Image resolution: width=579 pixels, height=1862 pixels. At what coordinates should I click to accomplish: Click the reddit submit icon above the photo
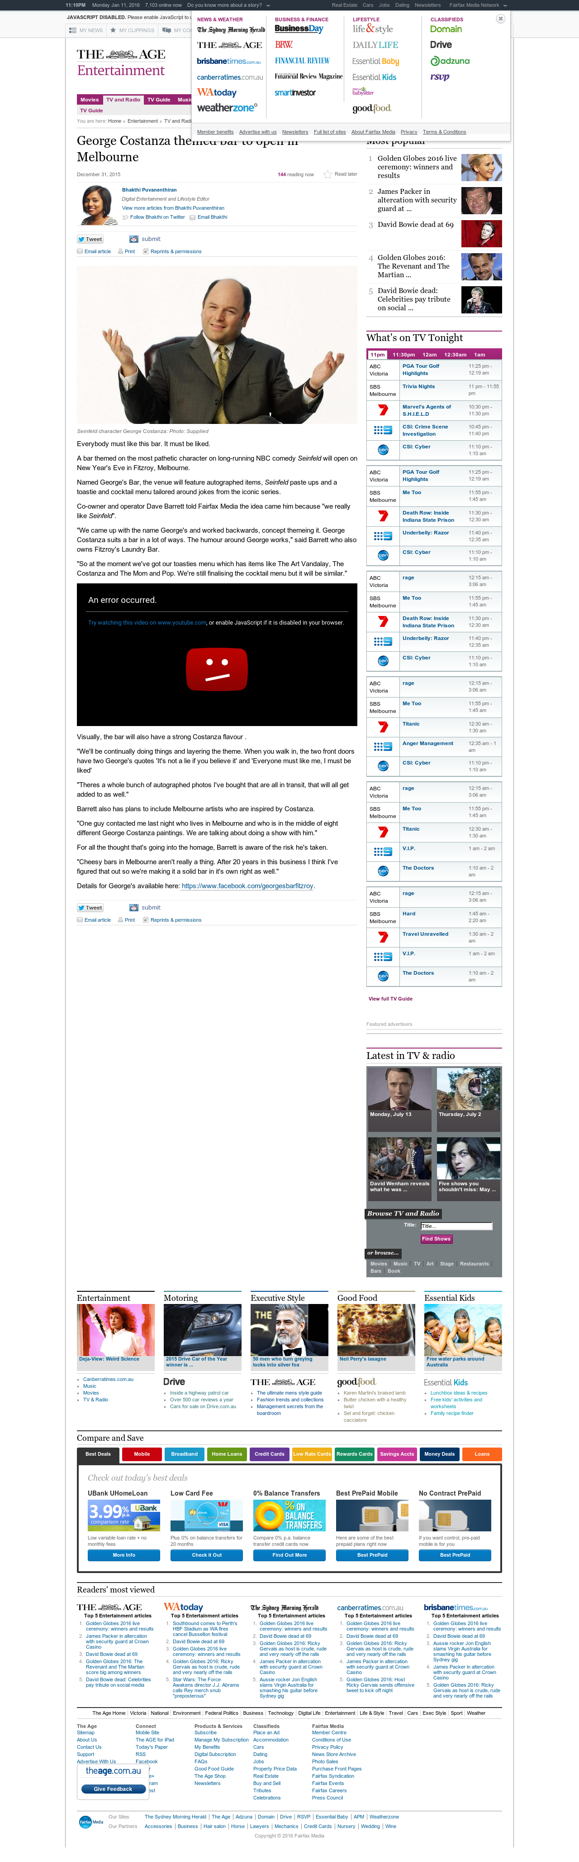(x=133, y=239)
